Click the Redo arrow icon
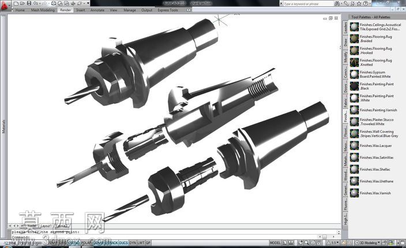The height and width of the screenshot is (248, 406). pyautogui.click(x=43, y=3)
